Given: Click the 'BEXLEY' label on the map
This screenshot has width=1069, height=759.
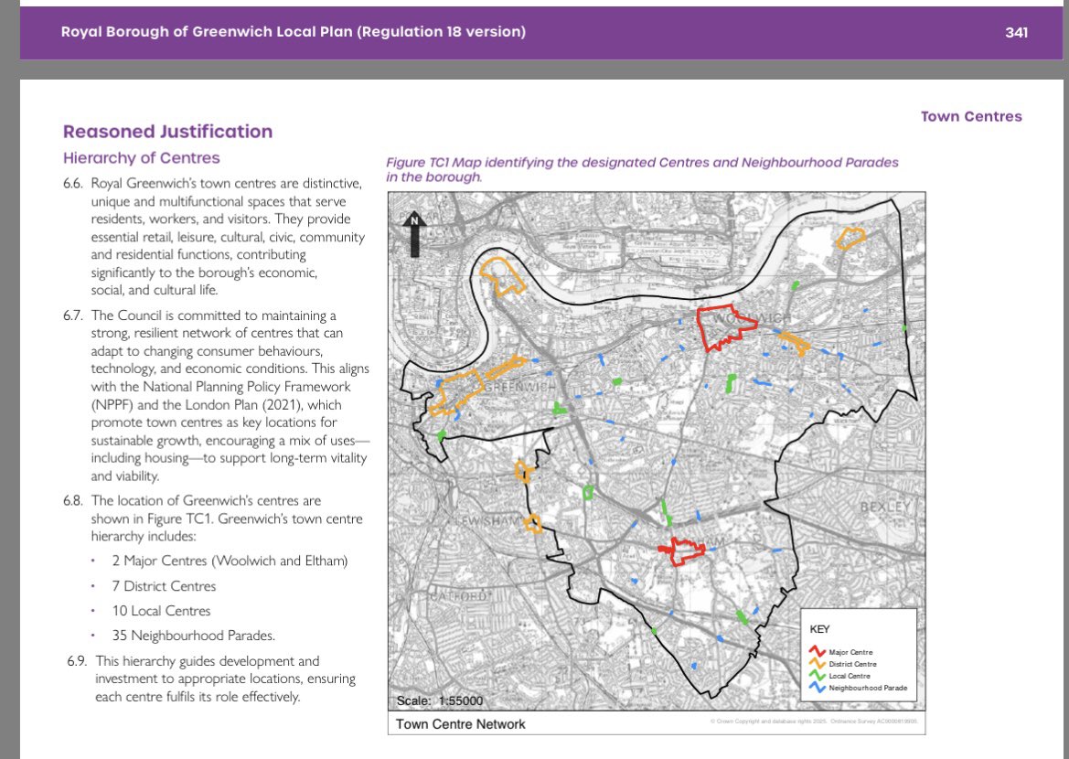Looking at the screenshot, I should 885,508.
